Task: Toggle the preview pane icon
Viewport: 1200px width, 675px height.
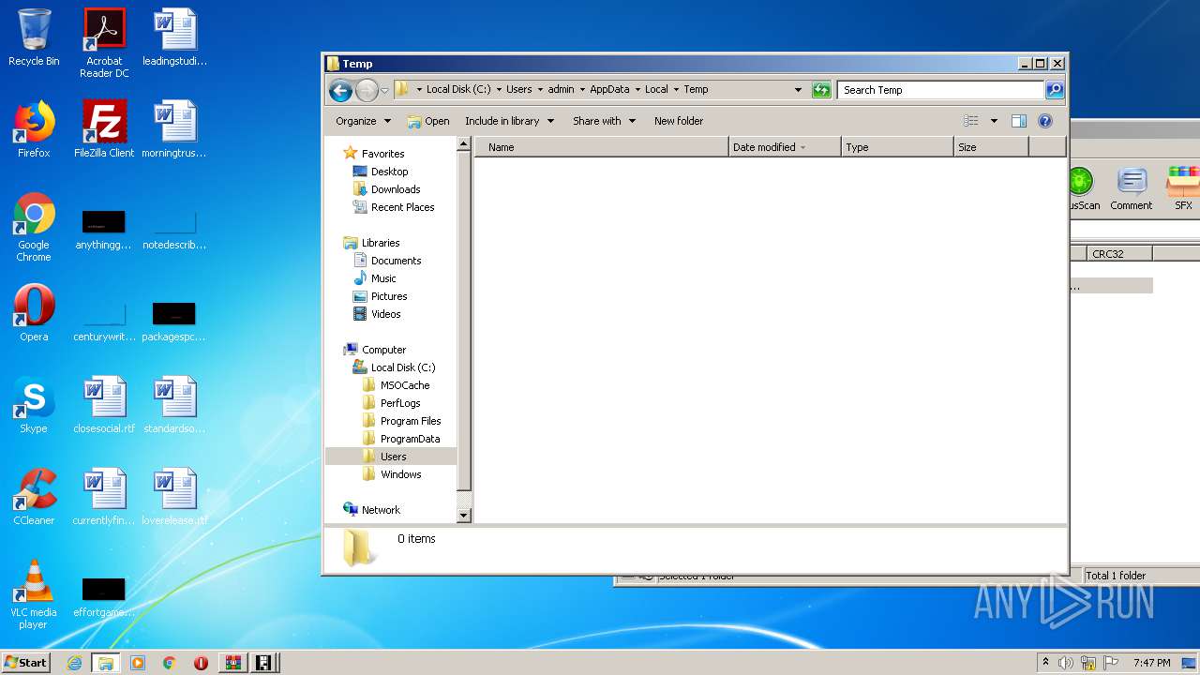Action: (1019, 121)
